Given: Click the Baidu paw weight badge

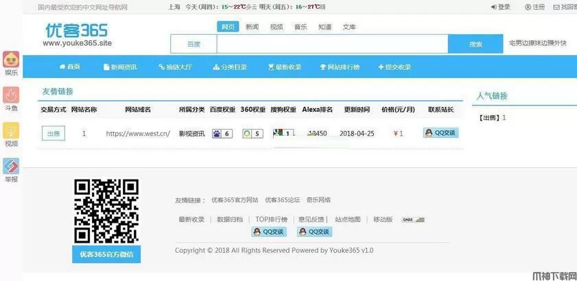Looking at the screenshot, I should click(x=222, y=134).
